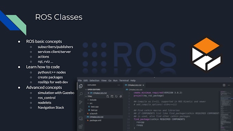Open the Selection menu
Image resolution: width=233 pixels, height=131 pixels.
94,80
